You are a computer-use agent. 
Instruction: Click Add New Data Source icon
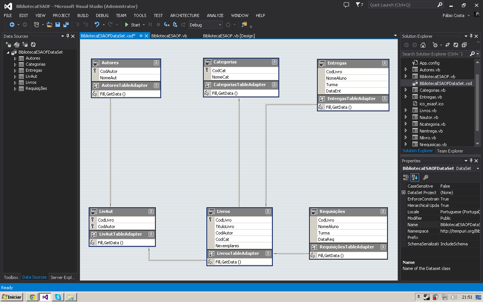8,45
